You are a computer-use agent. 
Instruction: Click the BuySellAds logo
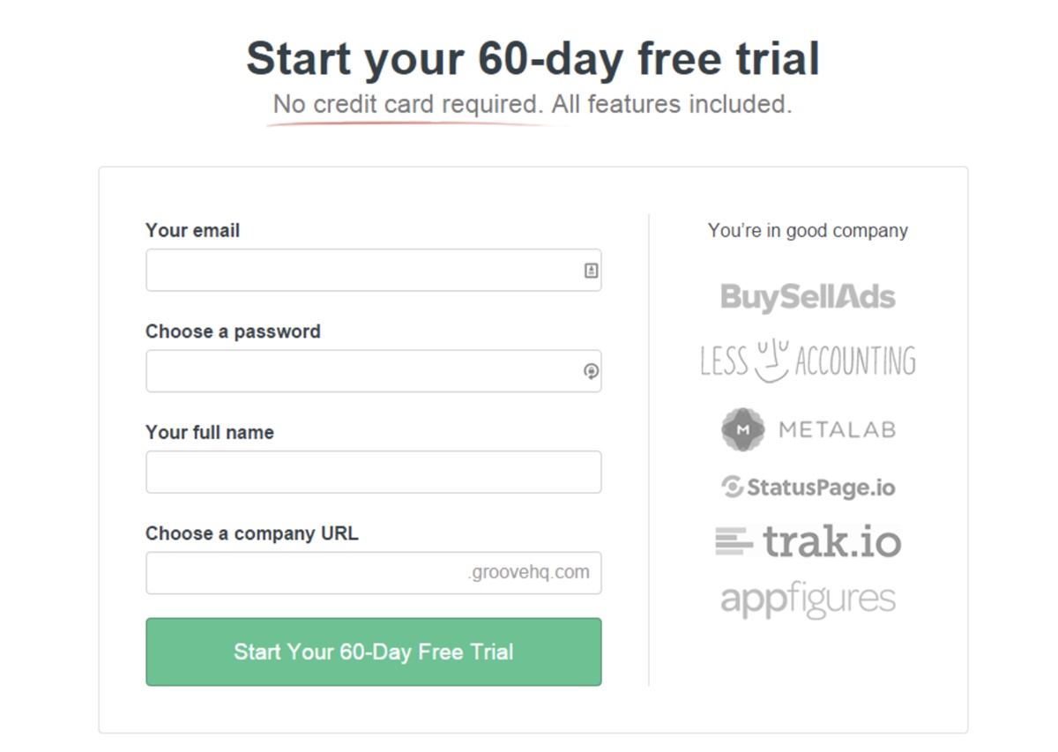coord(808,297)
